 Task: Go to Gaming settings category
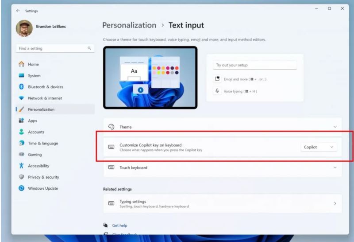coord(35,155)
